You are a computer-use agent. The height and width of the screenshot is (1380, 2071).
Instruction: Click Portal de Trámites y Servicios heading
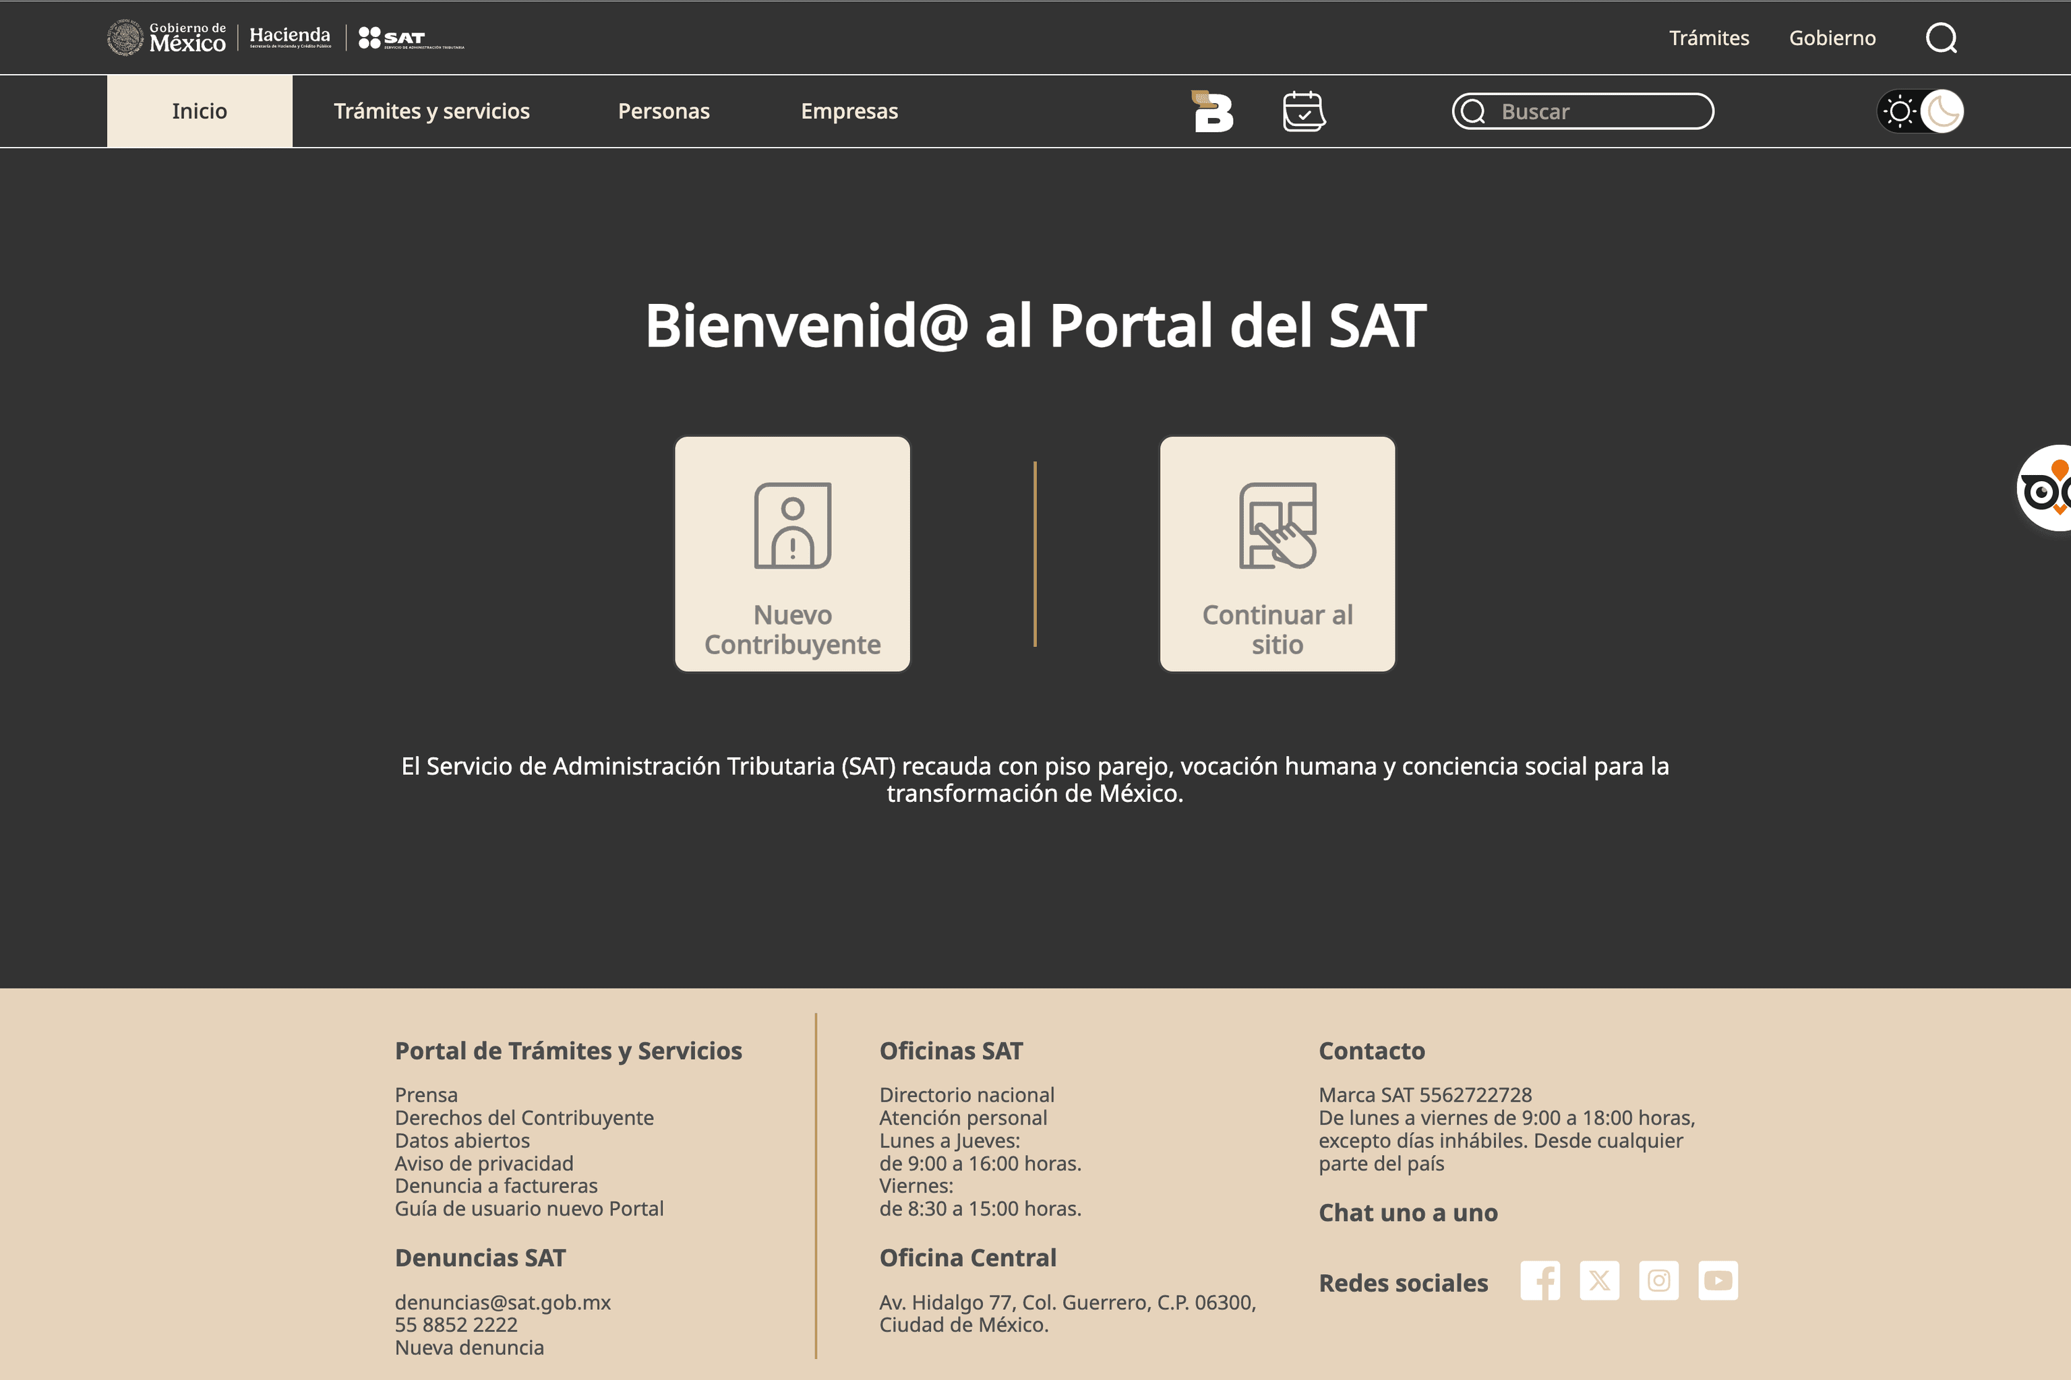[568, 1051]
